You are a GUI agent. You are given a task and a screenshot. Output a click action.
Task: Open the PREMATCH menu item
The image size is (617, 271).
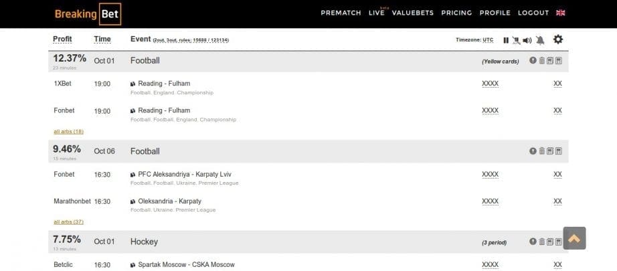click(341, 13)
